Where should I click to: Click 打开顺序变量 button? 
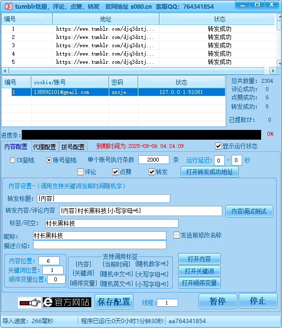(199, 283)
